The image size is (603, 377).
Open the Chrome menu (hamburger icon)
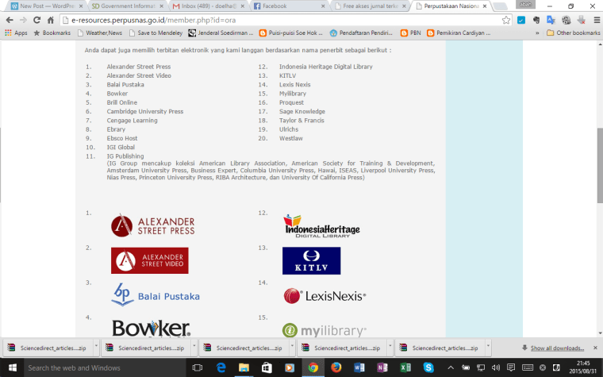pos(593,20)
